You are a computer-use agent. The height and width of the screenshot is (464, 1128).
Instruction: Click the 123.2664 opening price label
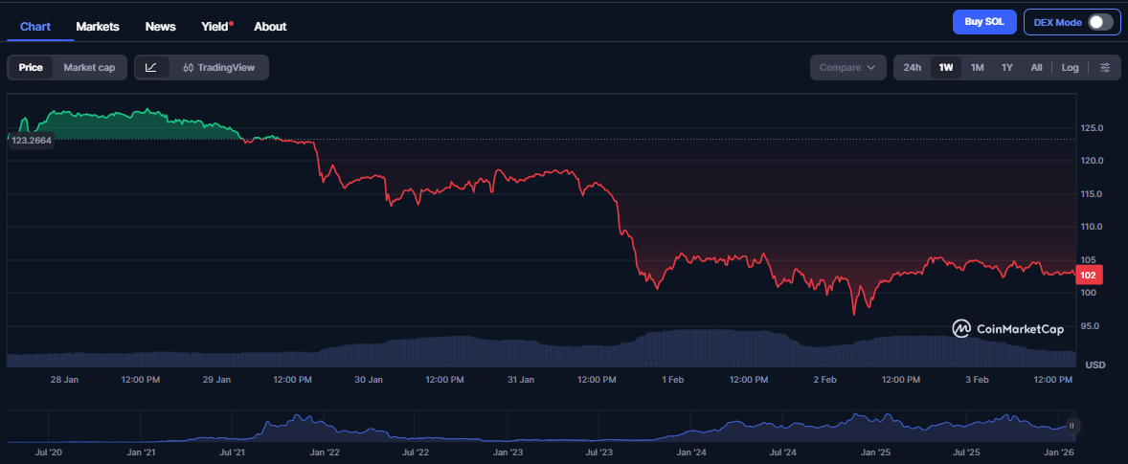(32, 141)
